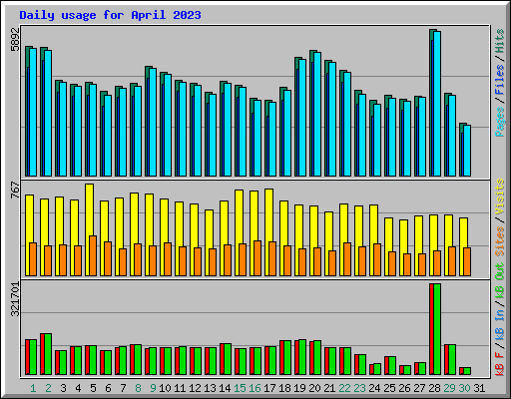Select day label "31" on the x-axis

tap(479, 388)
